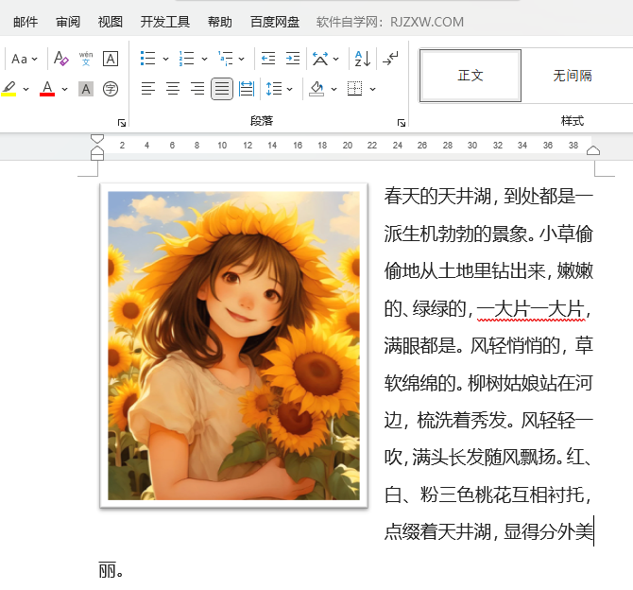This screenshot has width=633, height=590.
Task: Expand the multilevel list dropdown arrow
Action: [242, 59]
